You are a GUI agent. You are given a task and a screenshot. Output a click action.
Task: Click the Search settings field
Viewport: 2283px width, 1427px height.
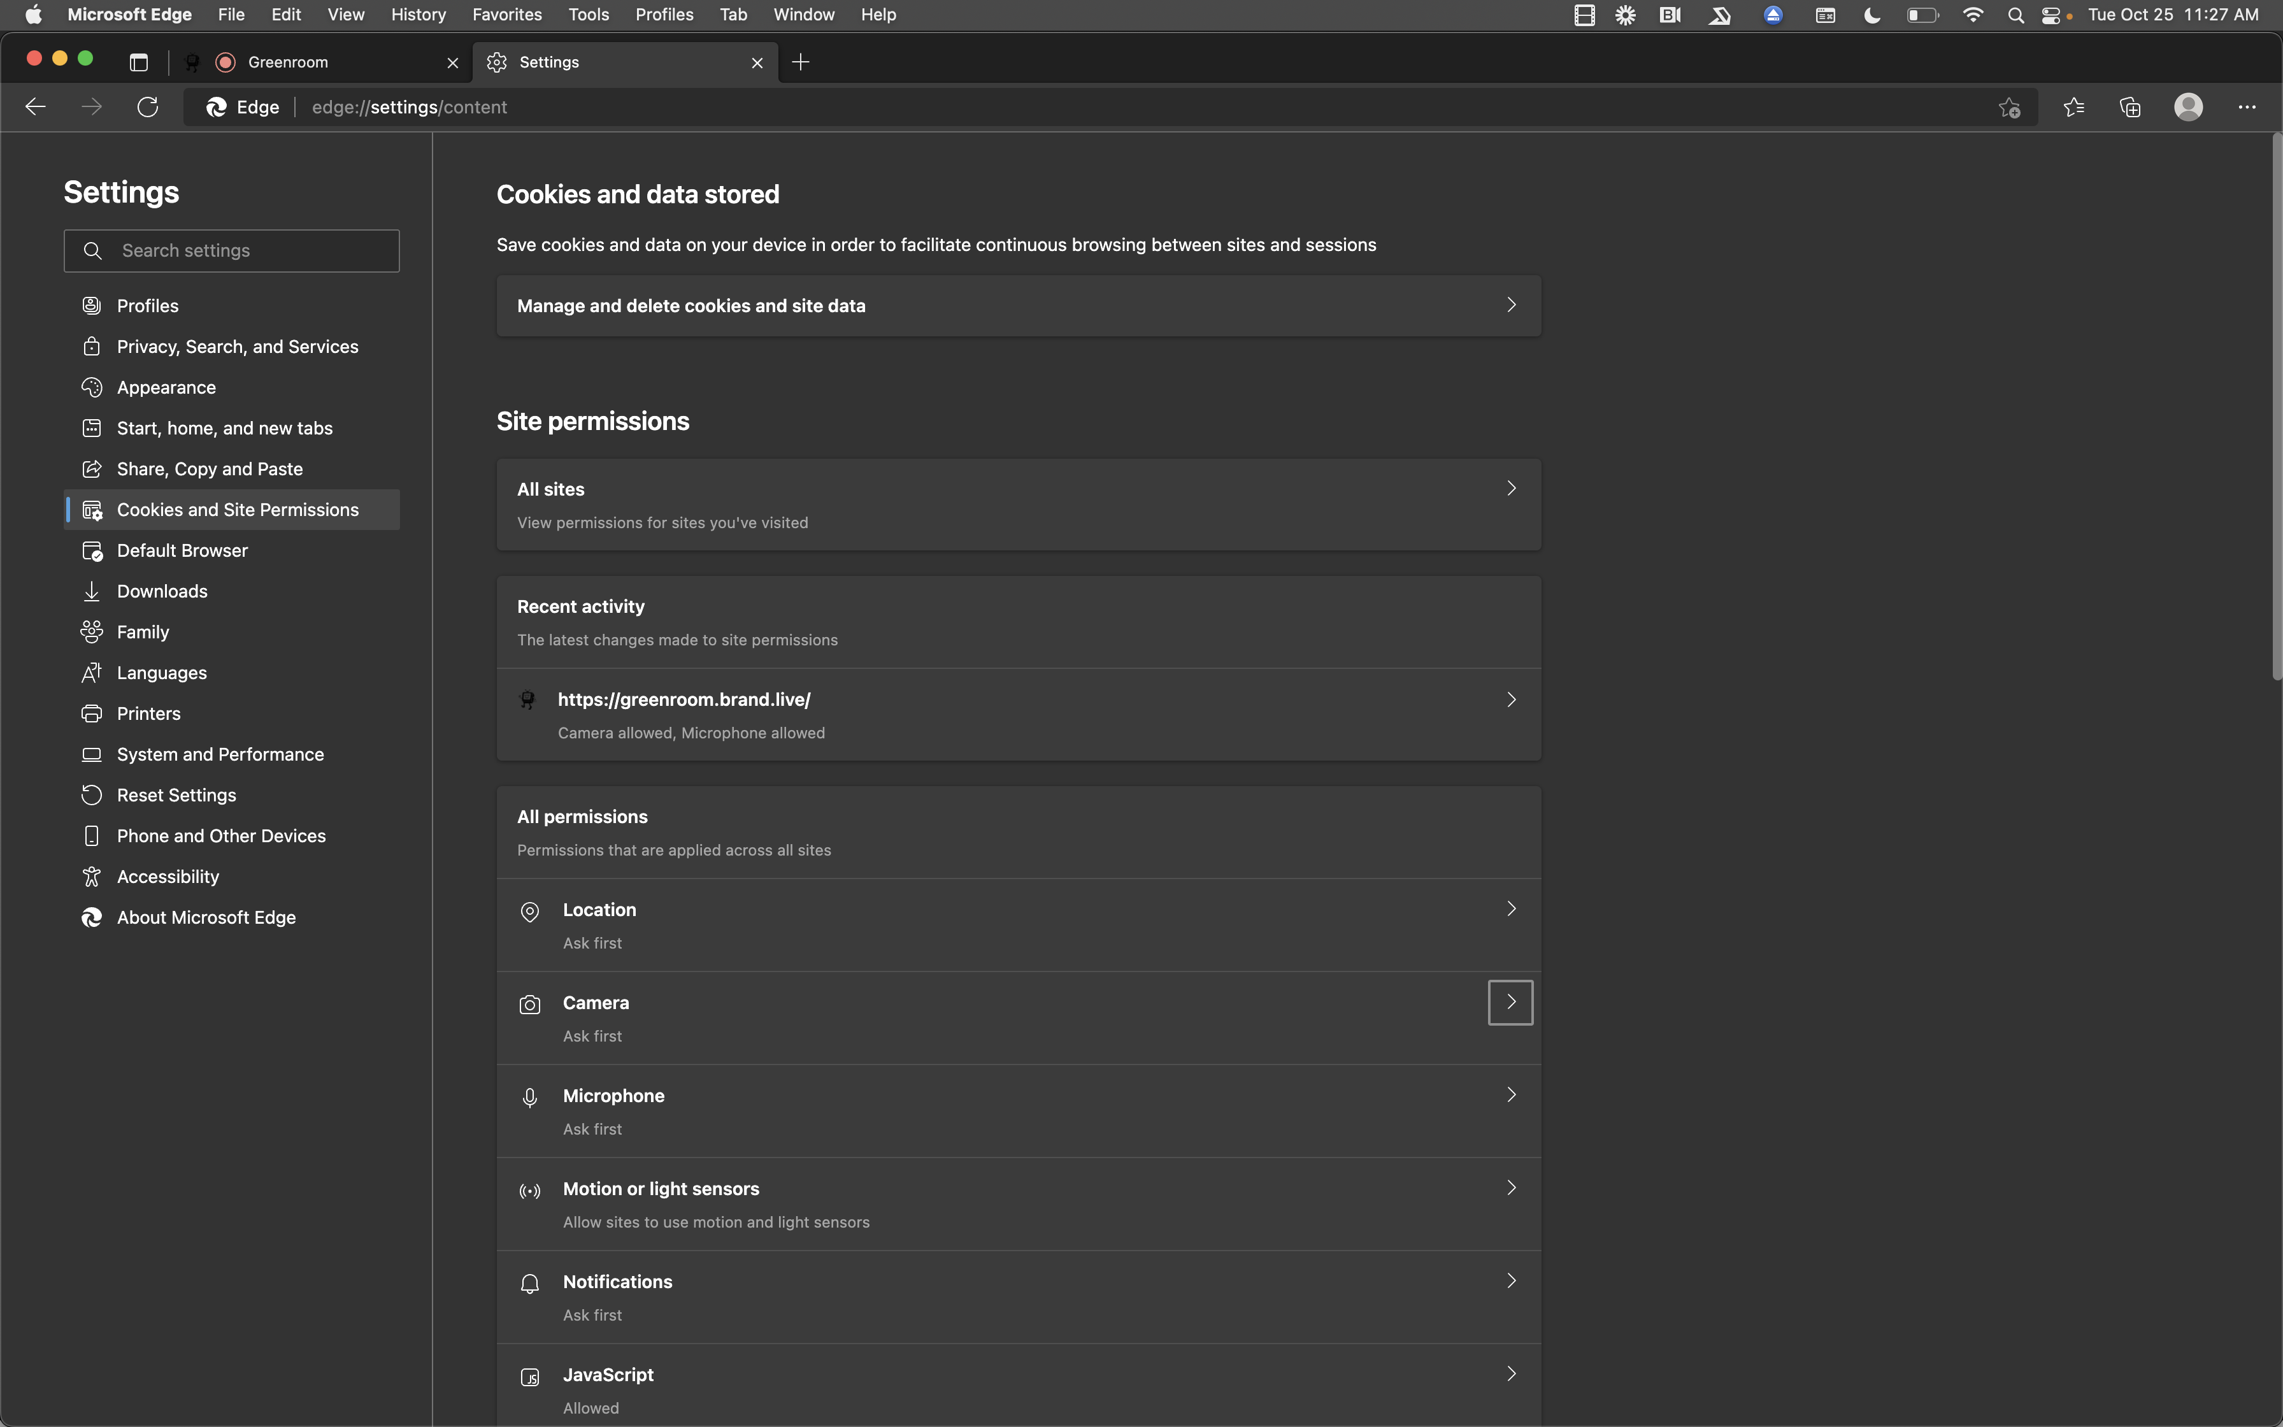pyautogui.click(x=232, y=251)
